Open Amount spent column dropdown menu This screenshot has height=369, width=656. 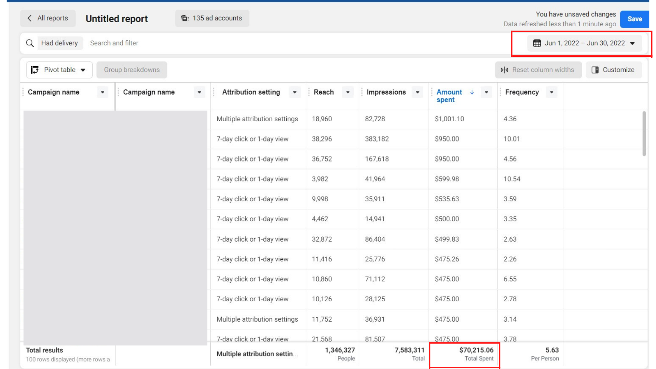pyautogui.click(x=487, y=92)
